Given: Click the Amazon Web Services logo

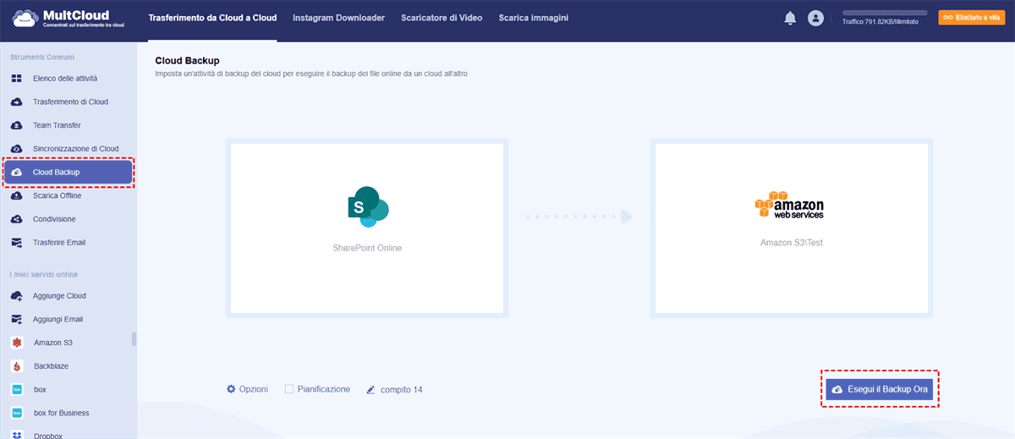Looking at the screenshot, I should pos(790,206).
